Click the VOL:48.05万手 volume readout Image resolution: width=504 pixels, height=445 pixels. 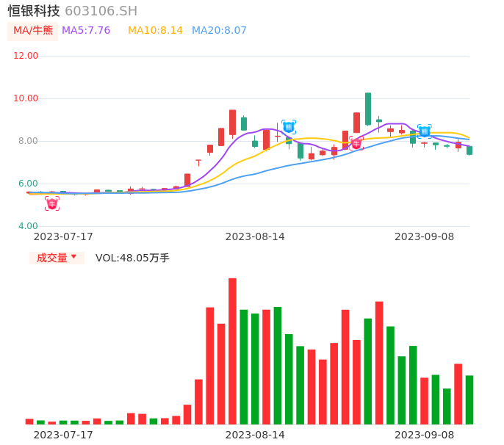132,258
